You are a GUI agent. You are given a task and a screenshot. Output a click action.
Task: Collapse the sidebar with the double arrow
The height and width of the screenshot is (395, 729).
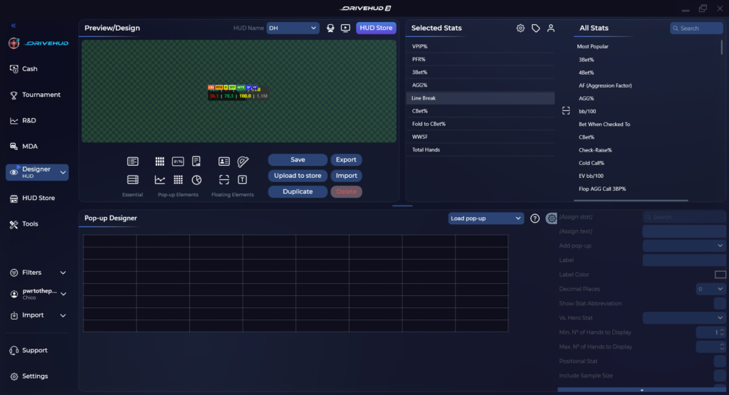(x=14, y=26)
